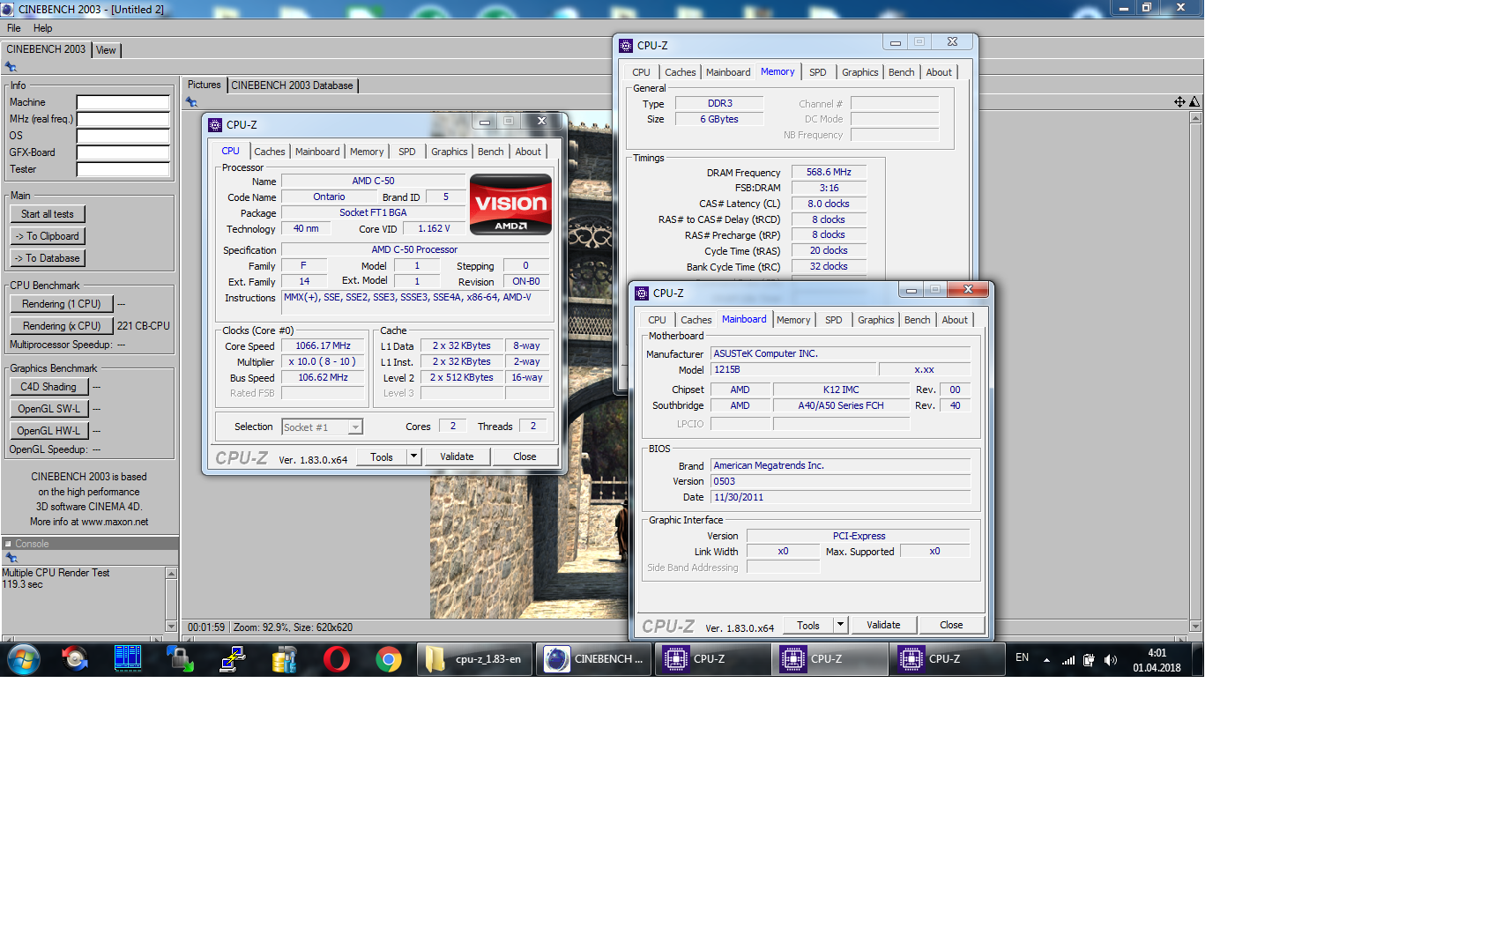Run the C4D Shading test
1488x950 pixels.
click(48, 387)
